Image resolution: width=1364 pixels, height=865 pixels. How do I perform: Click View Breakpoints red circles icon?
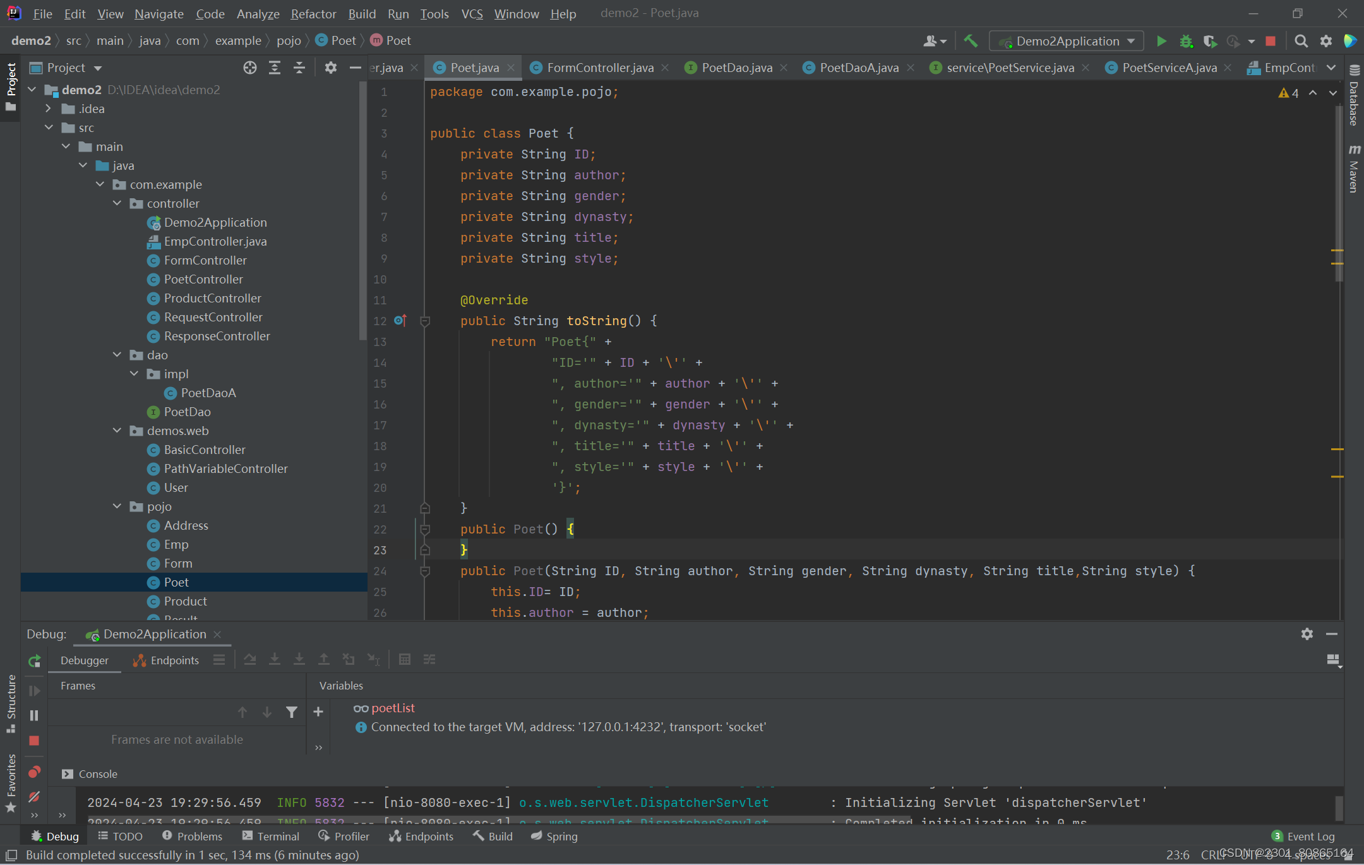34,772
